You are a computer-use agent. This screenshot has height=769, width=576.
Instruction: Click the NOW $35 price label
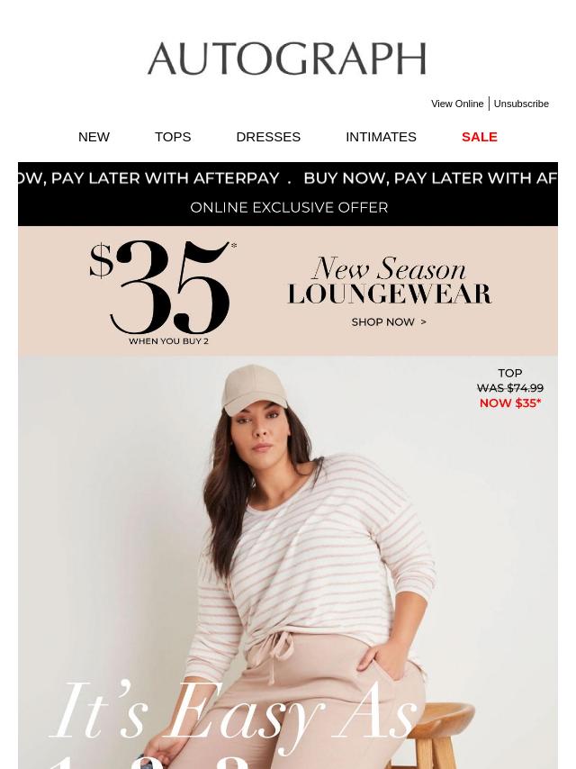coord(509,403)
